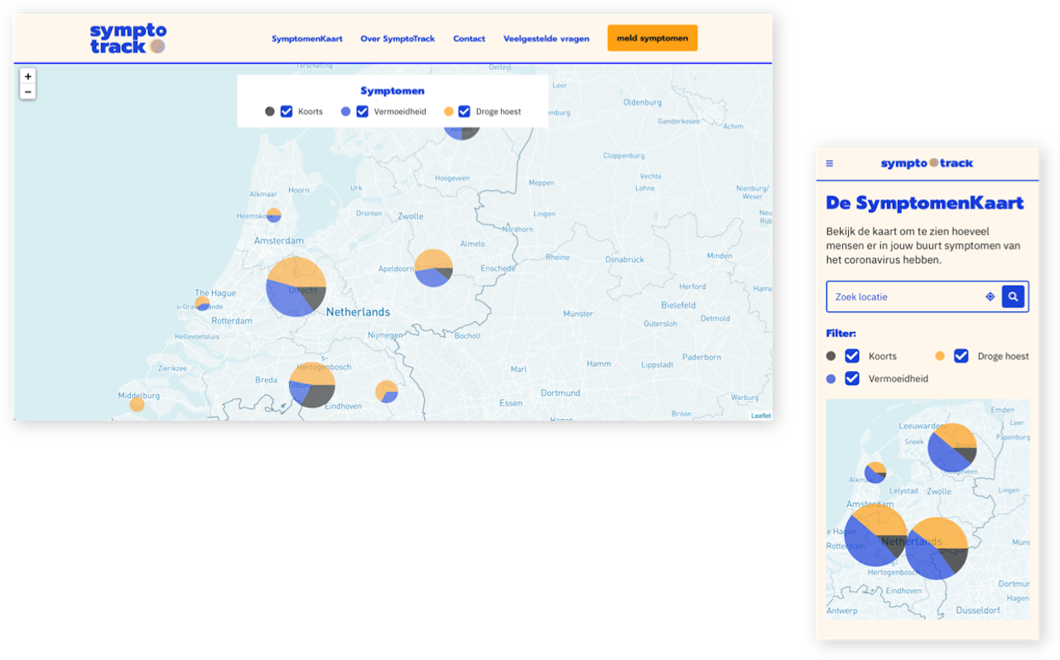Click the pie marker near Eindhoven

387,392
